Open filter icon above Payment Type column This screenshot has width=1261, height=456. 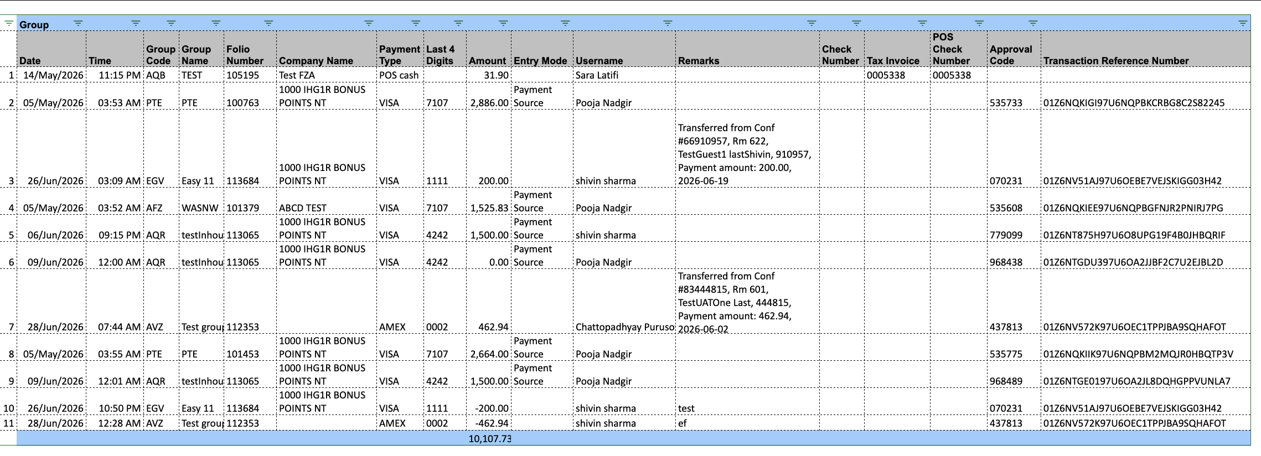(416, 23)
